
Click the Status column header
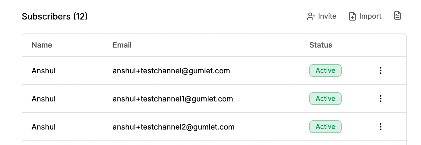321,45
